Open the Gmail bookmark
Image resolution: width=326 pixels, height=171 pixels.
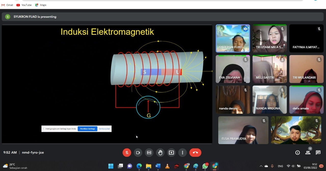coord(7,5)
